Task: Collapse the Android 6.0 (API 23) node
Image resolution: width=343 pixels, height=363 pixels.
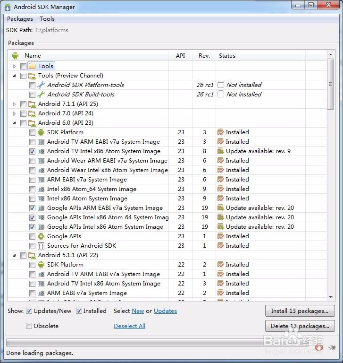Action: pyautogui.click(x=14, y=123)
